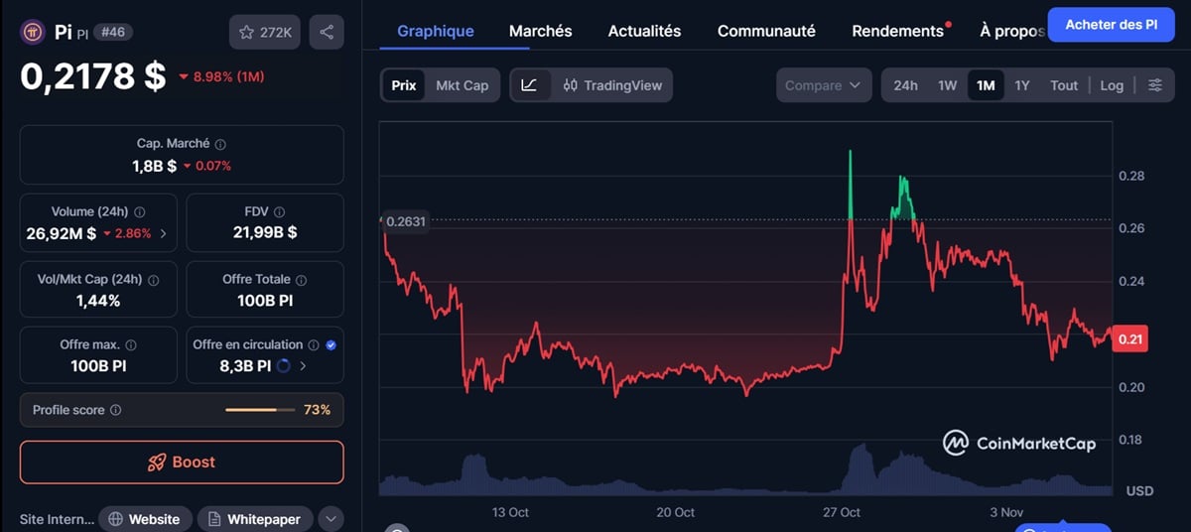Click the share icon button
Viewport: 1191px width, 532px height.
tap(327, 33)
